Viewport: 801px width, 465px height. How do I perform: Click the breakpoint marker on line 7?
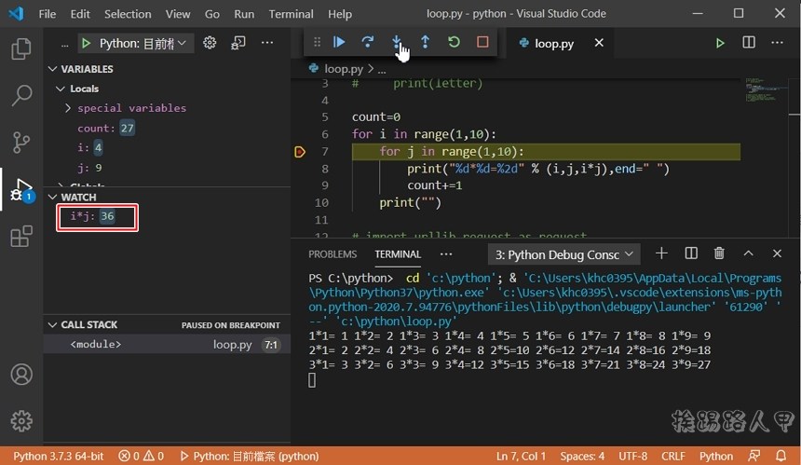300,151
